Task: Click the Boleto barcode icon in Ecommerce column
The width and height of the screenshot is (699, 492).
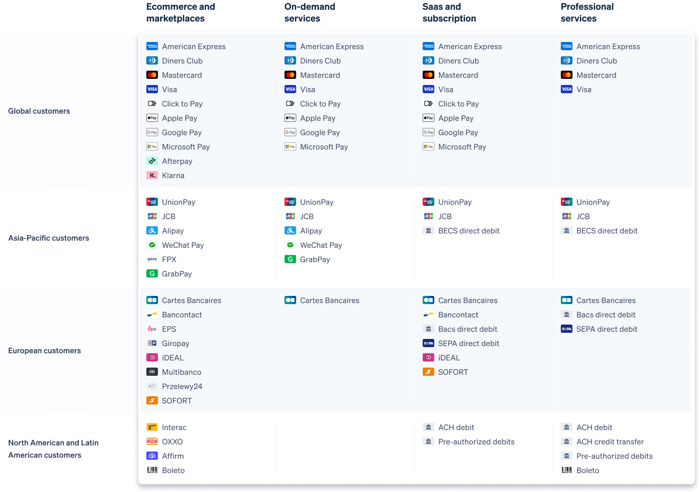Action: click(152, 470)
